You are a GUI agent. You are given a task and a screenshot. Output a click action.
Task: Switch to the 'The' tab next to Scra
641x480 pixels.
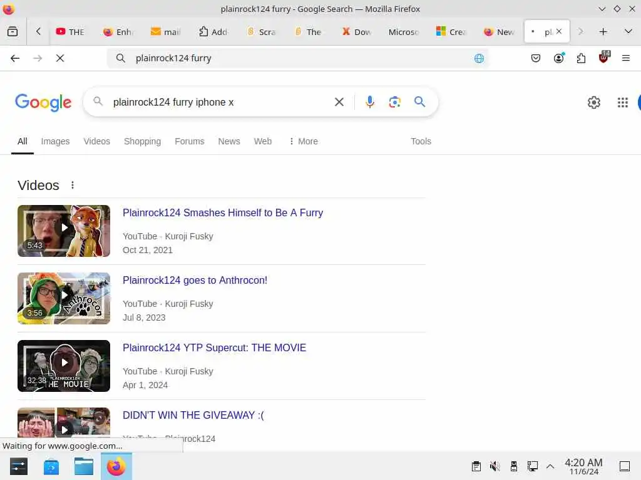pyautogui.click(x=309, y=31)
